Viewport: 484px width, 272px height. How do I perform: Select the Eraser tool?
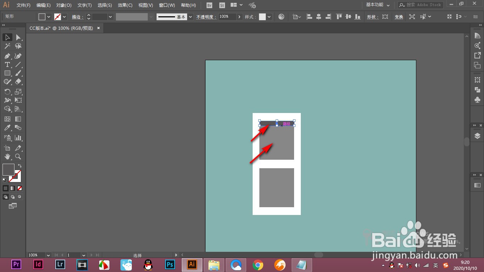pyautogui.click(x=18, y=81)
